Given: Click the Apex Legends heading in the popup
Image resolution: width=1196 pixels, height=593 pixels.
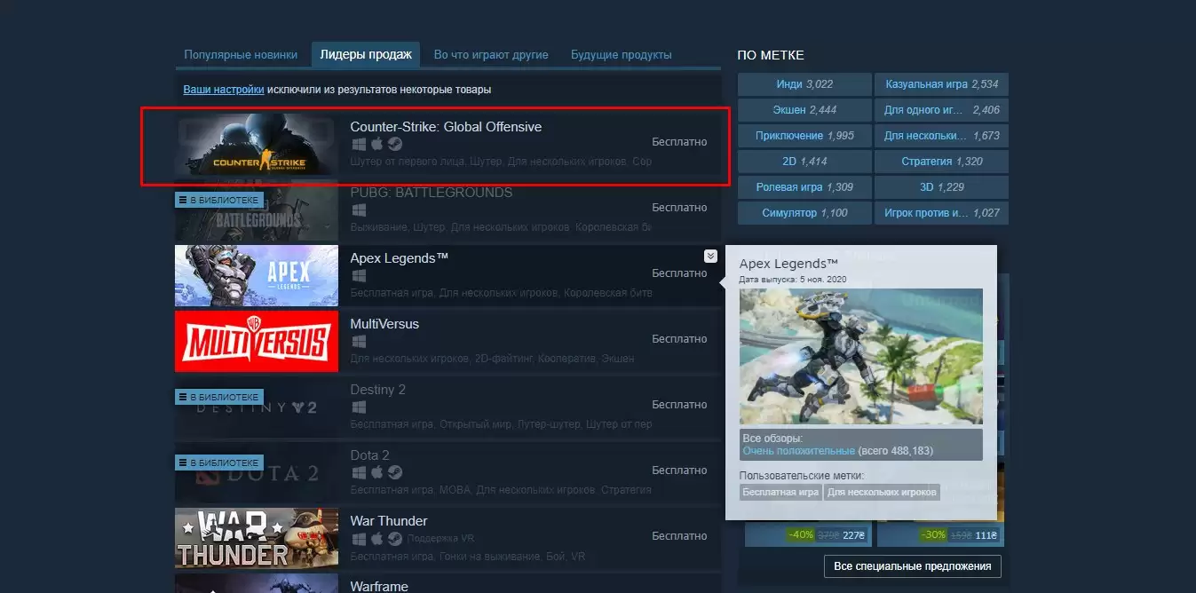Looking at the screenshot, I should pos(788,264).
